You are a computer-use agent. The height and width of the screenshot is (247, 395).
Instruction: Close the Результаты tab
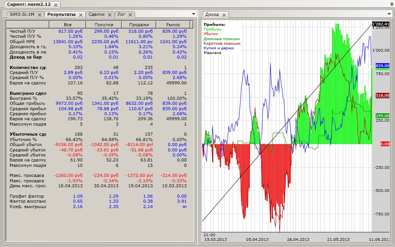click(81, 15)
